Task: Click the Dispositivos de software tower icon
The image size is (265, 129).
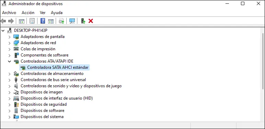Action: pyautogui.click(x=16, y=111)
